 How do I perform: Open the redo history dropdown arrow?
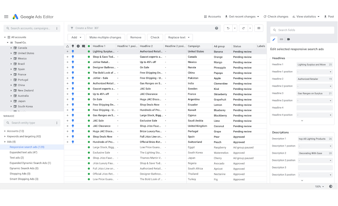click(x=250, y=28)
